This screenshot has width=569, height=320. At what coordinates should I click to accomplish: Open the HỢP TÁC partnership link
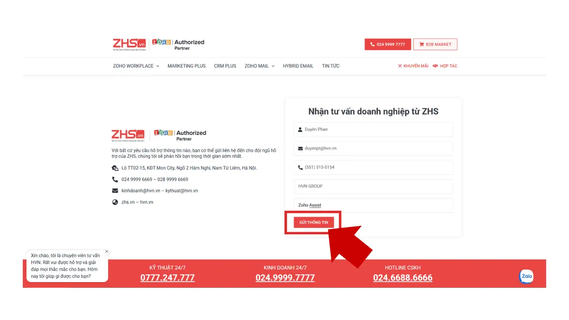445,66
